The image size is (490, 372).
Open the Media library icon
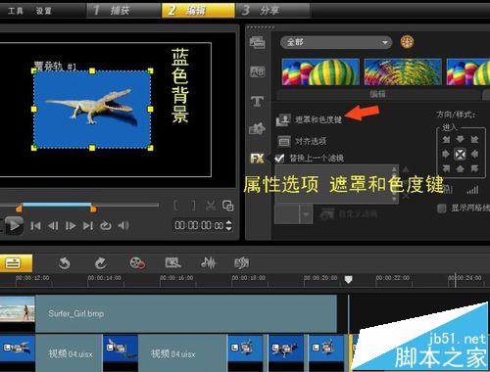click(258, 42)
